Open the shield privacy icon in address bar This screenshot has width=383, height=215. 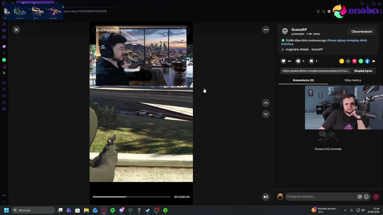[x=329, y=11]
